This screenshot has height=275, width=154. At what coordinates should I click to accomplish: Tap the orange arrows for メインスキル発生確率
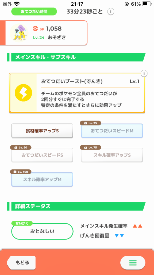138,226
